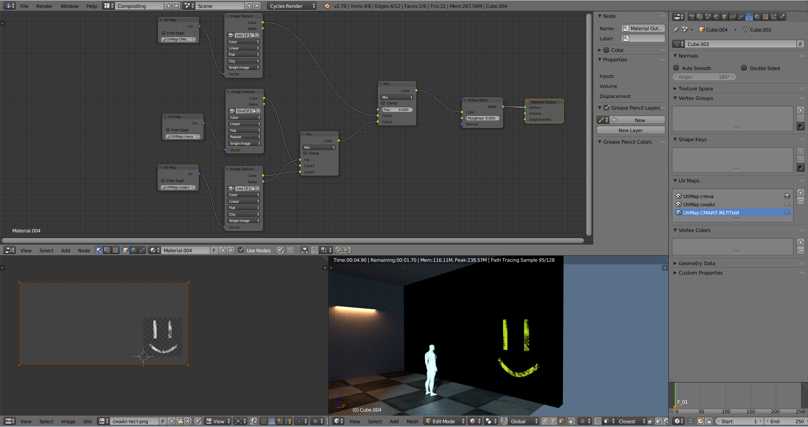The width and height of the screenshot is (808, 427).
Task: Select UVMap смайл in UV Maps list
Action: pyautogui.click(x=699, y=204)
